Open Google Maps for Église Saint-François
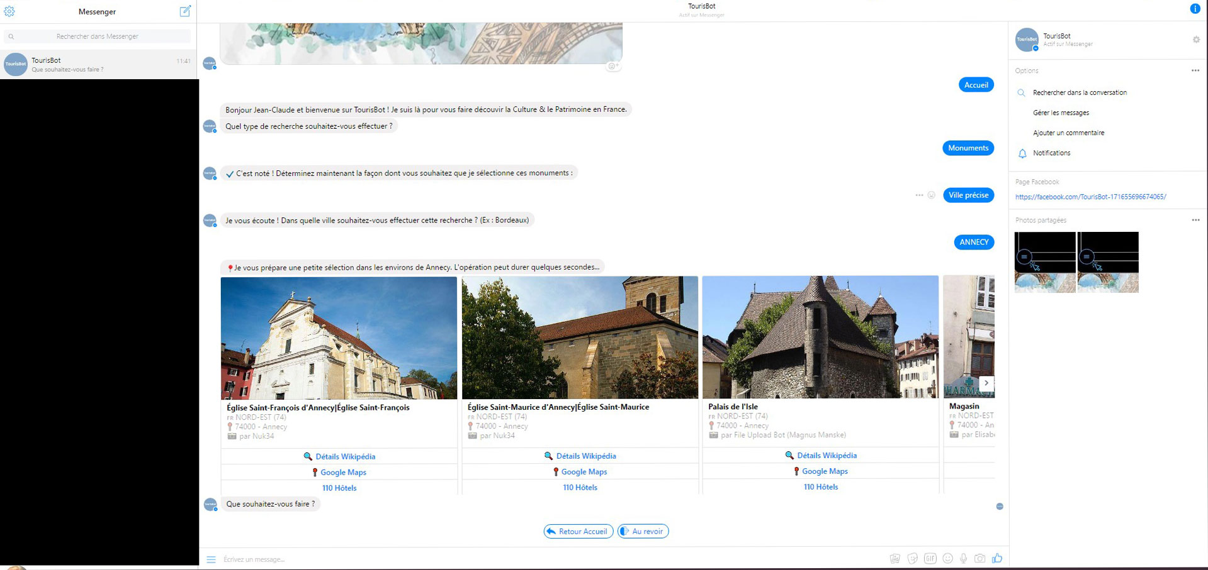 [x=339, y=472]
